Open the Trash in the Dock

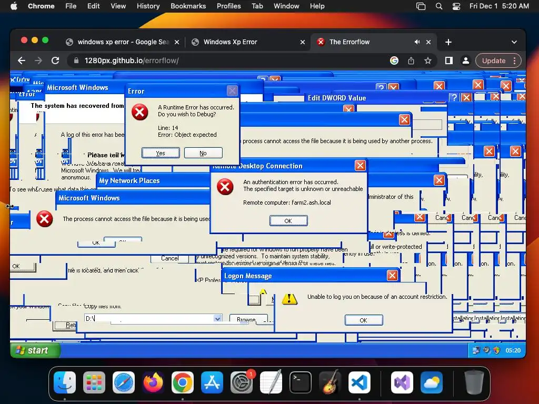474,382
